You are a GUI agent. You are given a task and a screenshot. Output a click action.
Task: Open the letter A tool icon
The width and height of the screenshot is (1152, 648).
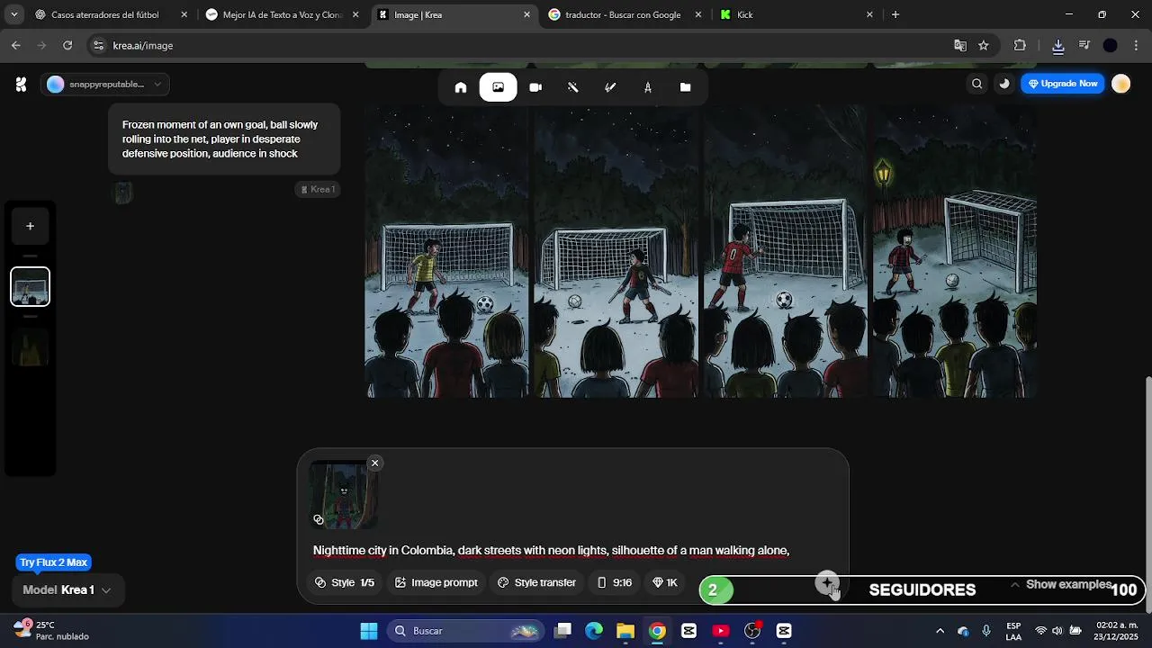click(648, 87)
